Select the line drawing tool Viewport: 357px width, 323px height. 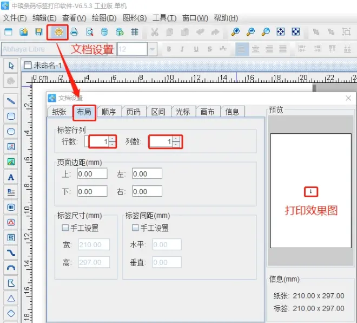tap(11, 101)
